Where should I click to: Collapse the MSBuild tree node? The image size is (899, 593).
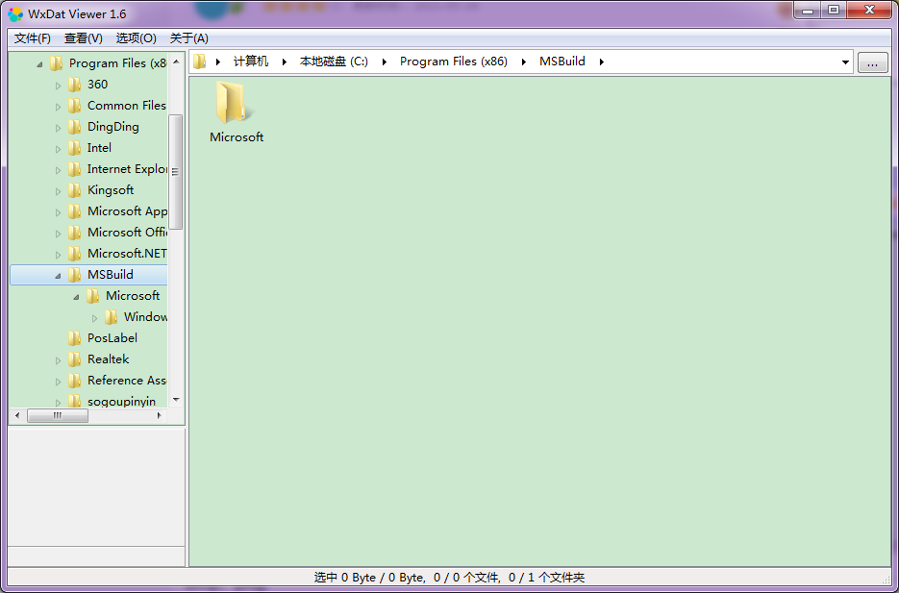58,276
